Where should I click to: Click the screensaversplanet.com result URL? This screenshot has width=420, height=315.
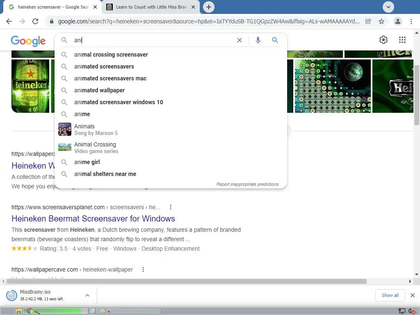[x=86, y=207]
